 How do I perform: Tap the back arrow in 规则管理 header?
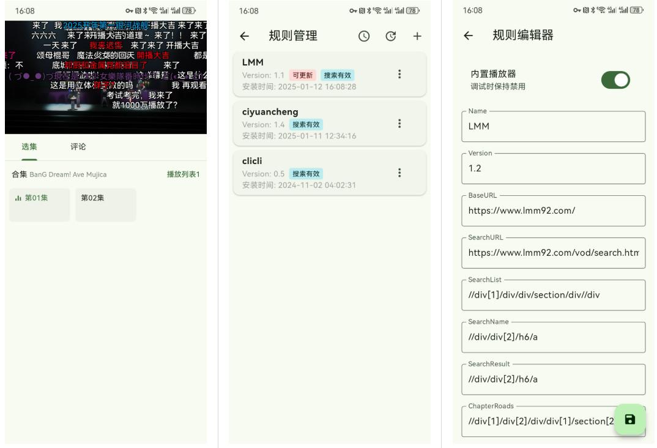245,36
